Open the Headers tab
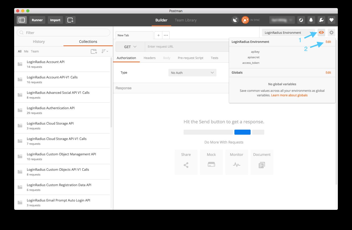352x230 pixels. pos(149,58)
